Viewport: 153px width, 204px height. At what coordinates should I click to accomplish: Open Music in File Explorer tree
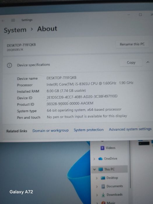111,203
